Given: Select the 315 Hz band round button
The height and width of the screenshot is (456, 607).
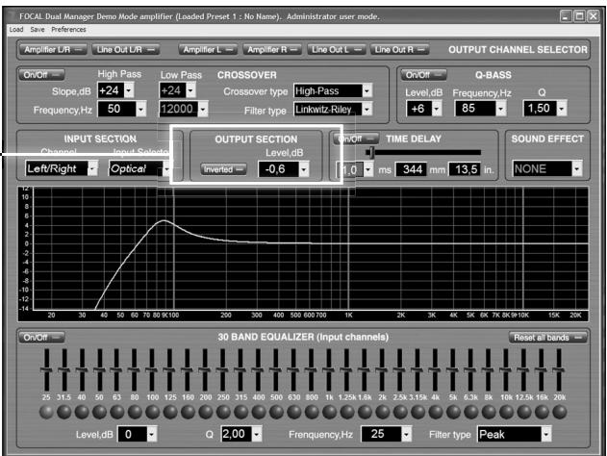Looking at the screenshot, I should tap(240, 412).
